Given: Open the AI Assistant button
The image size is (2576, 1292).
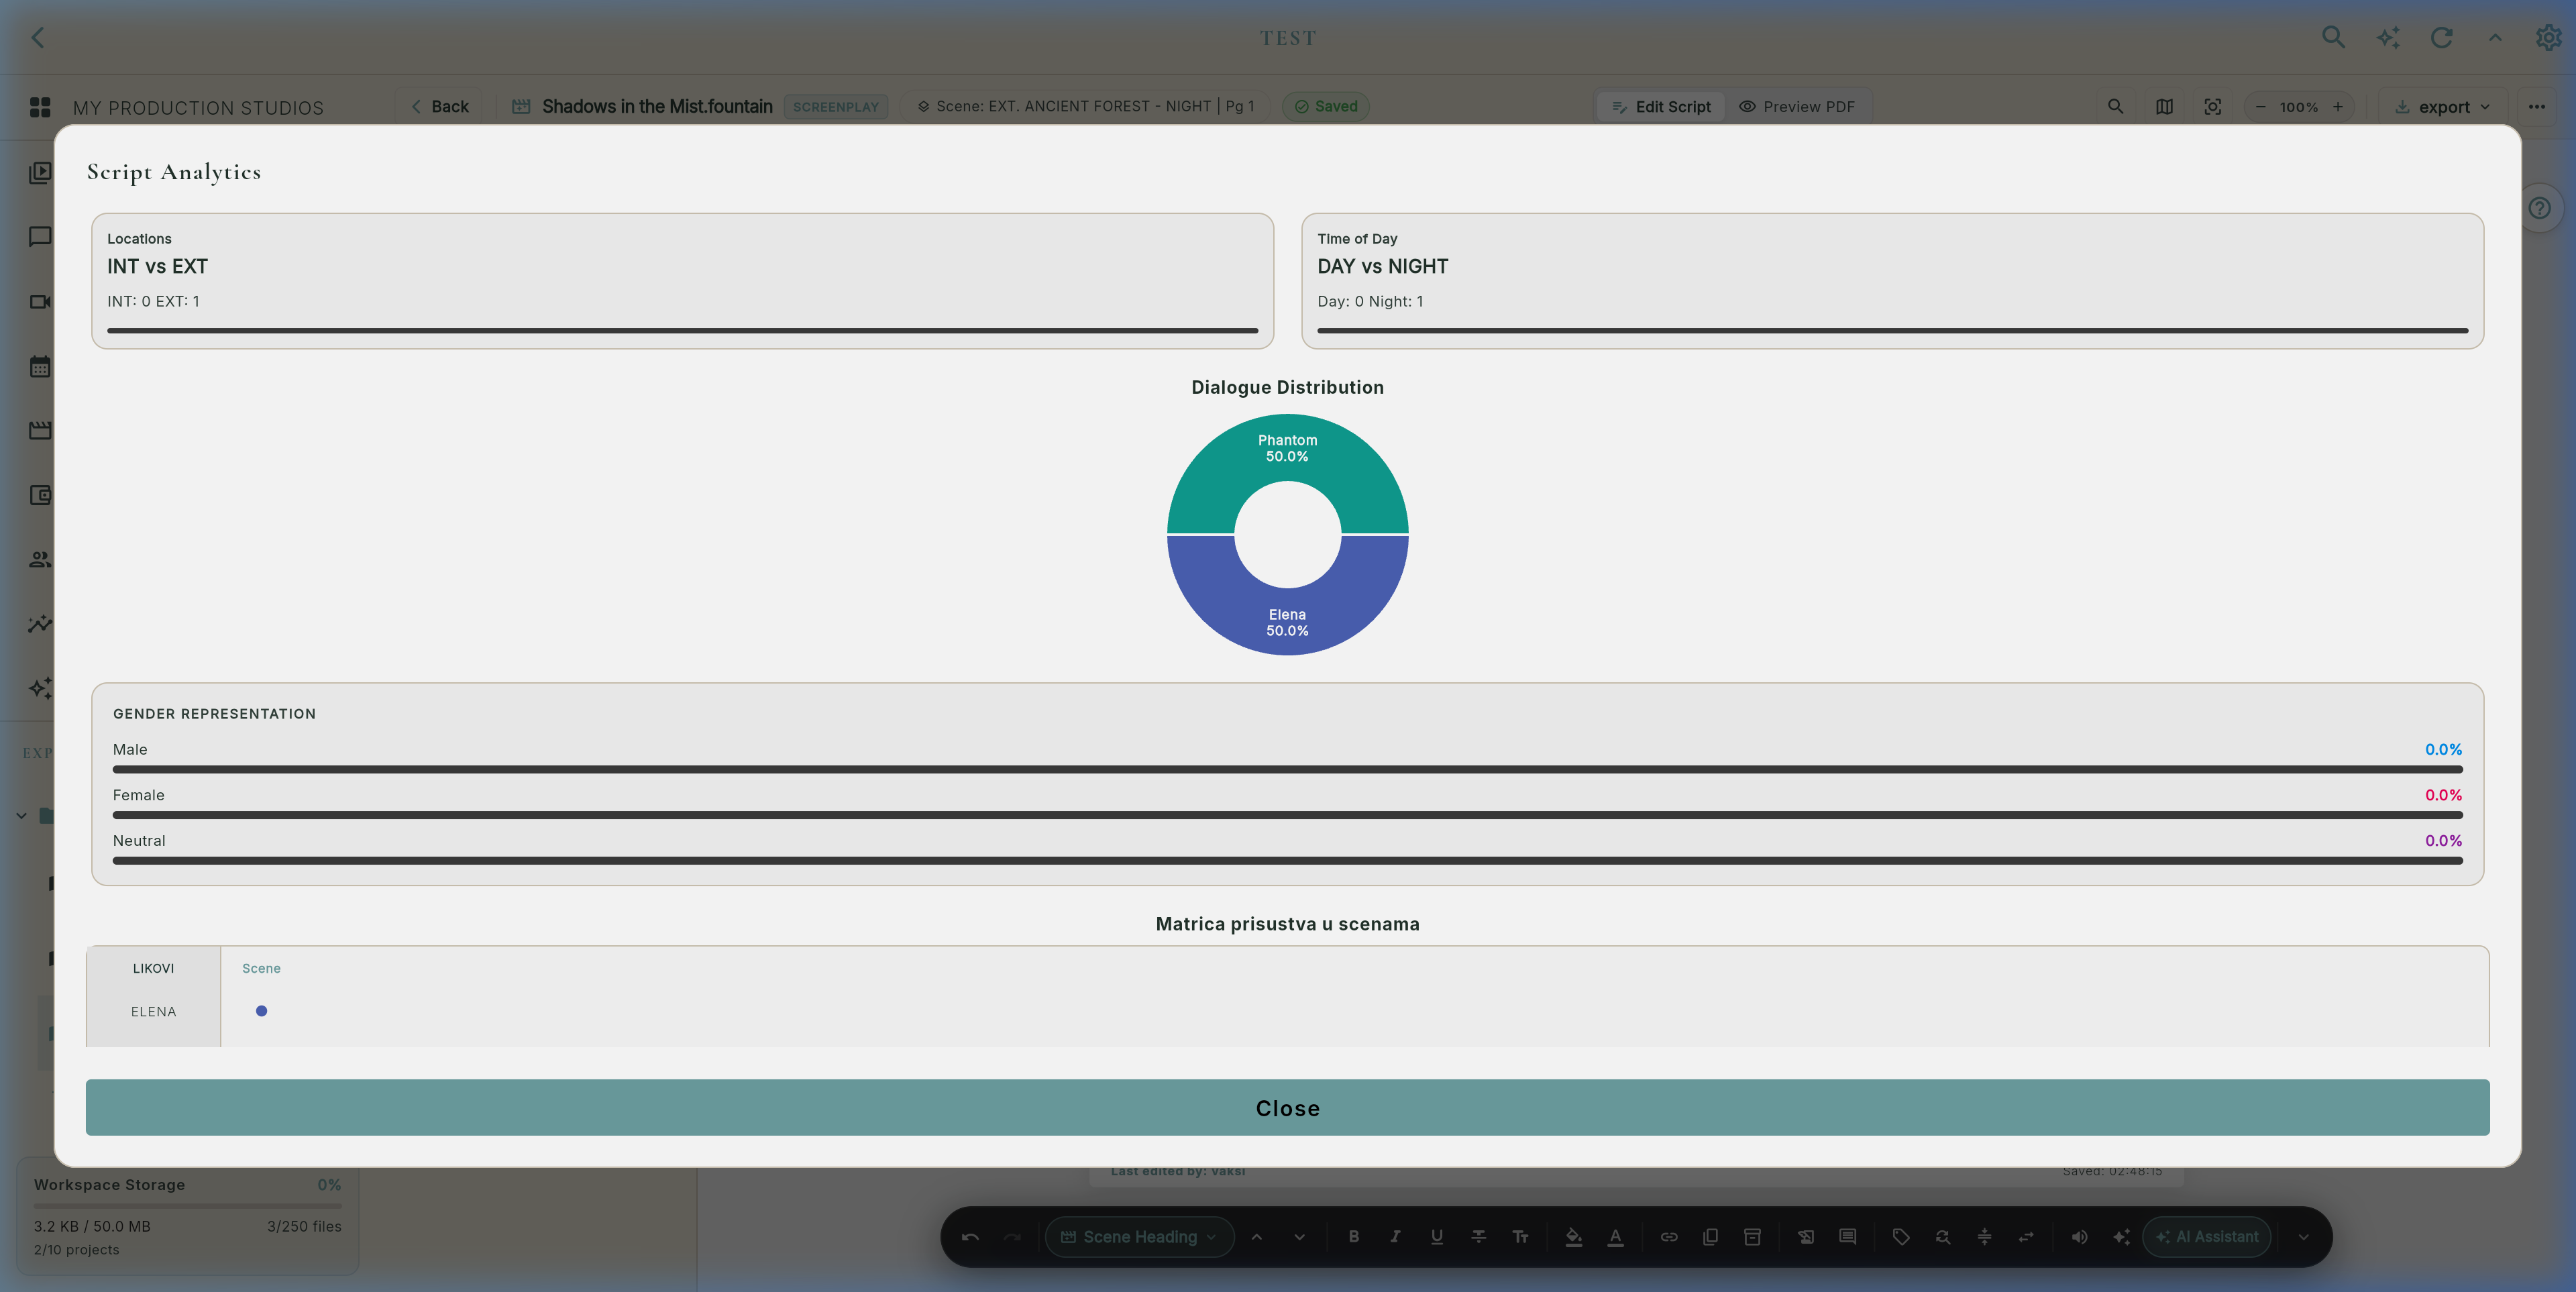Looking at the screenshot, I should click(x=2207, y=1237).
